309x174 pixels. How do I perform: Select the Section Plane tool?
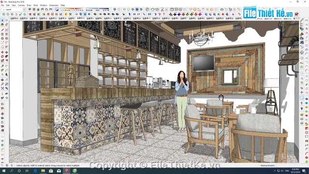pos(6,98)
